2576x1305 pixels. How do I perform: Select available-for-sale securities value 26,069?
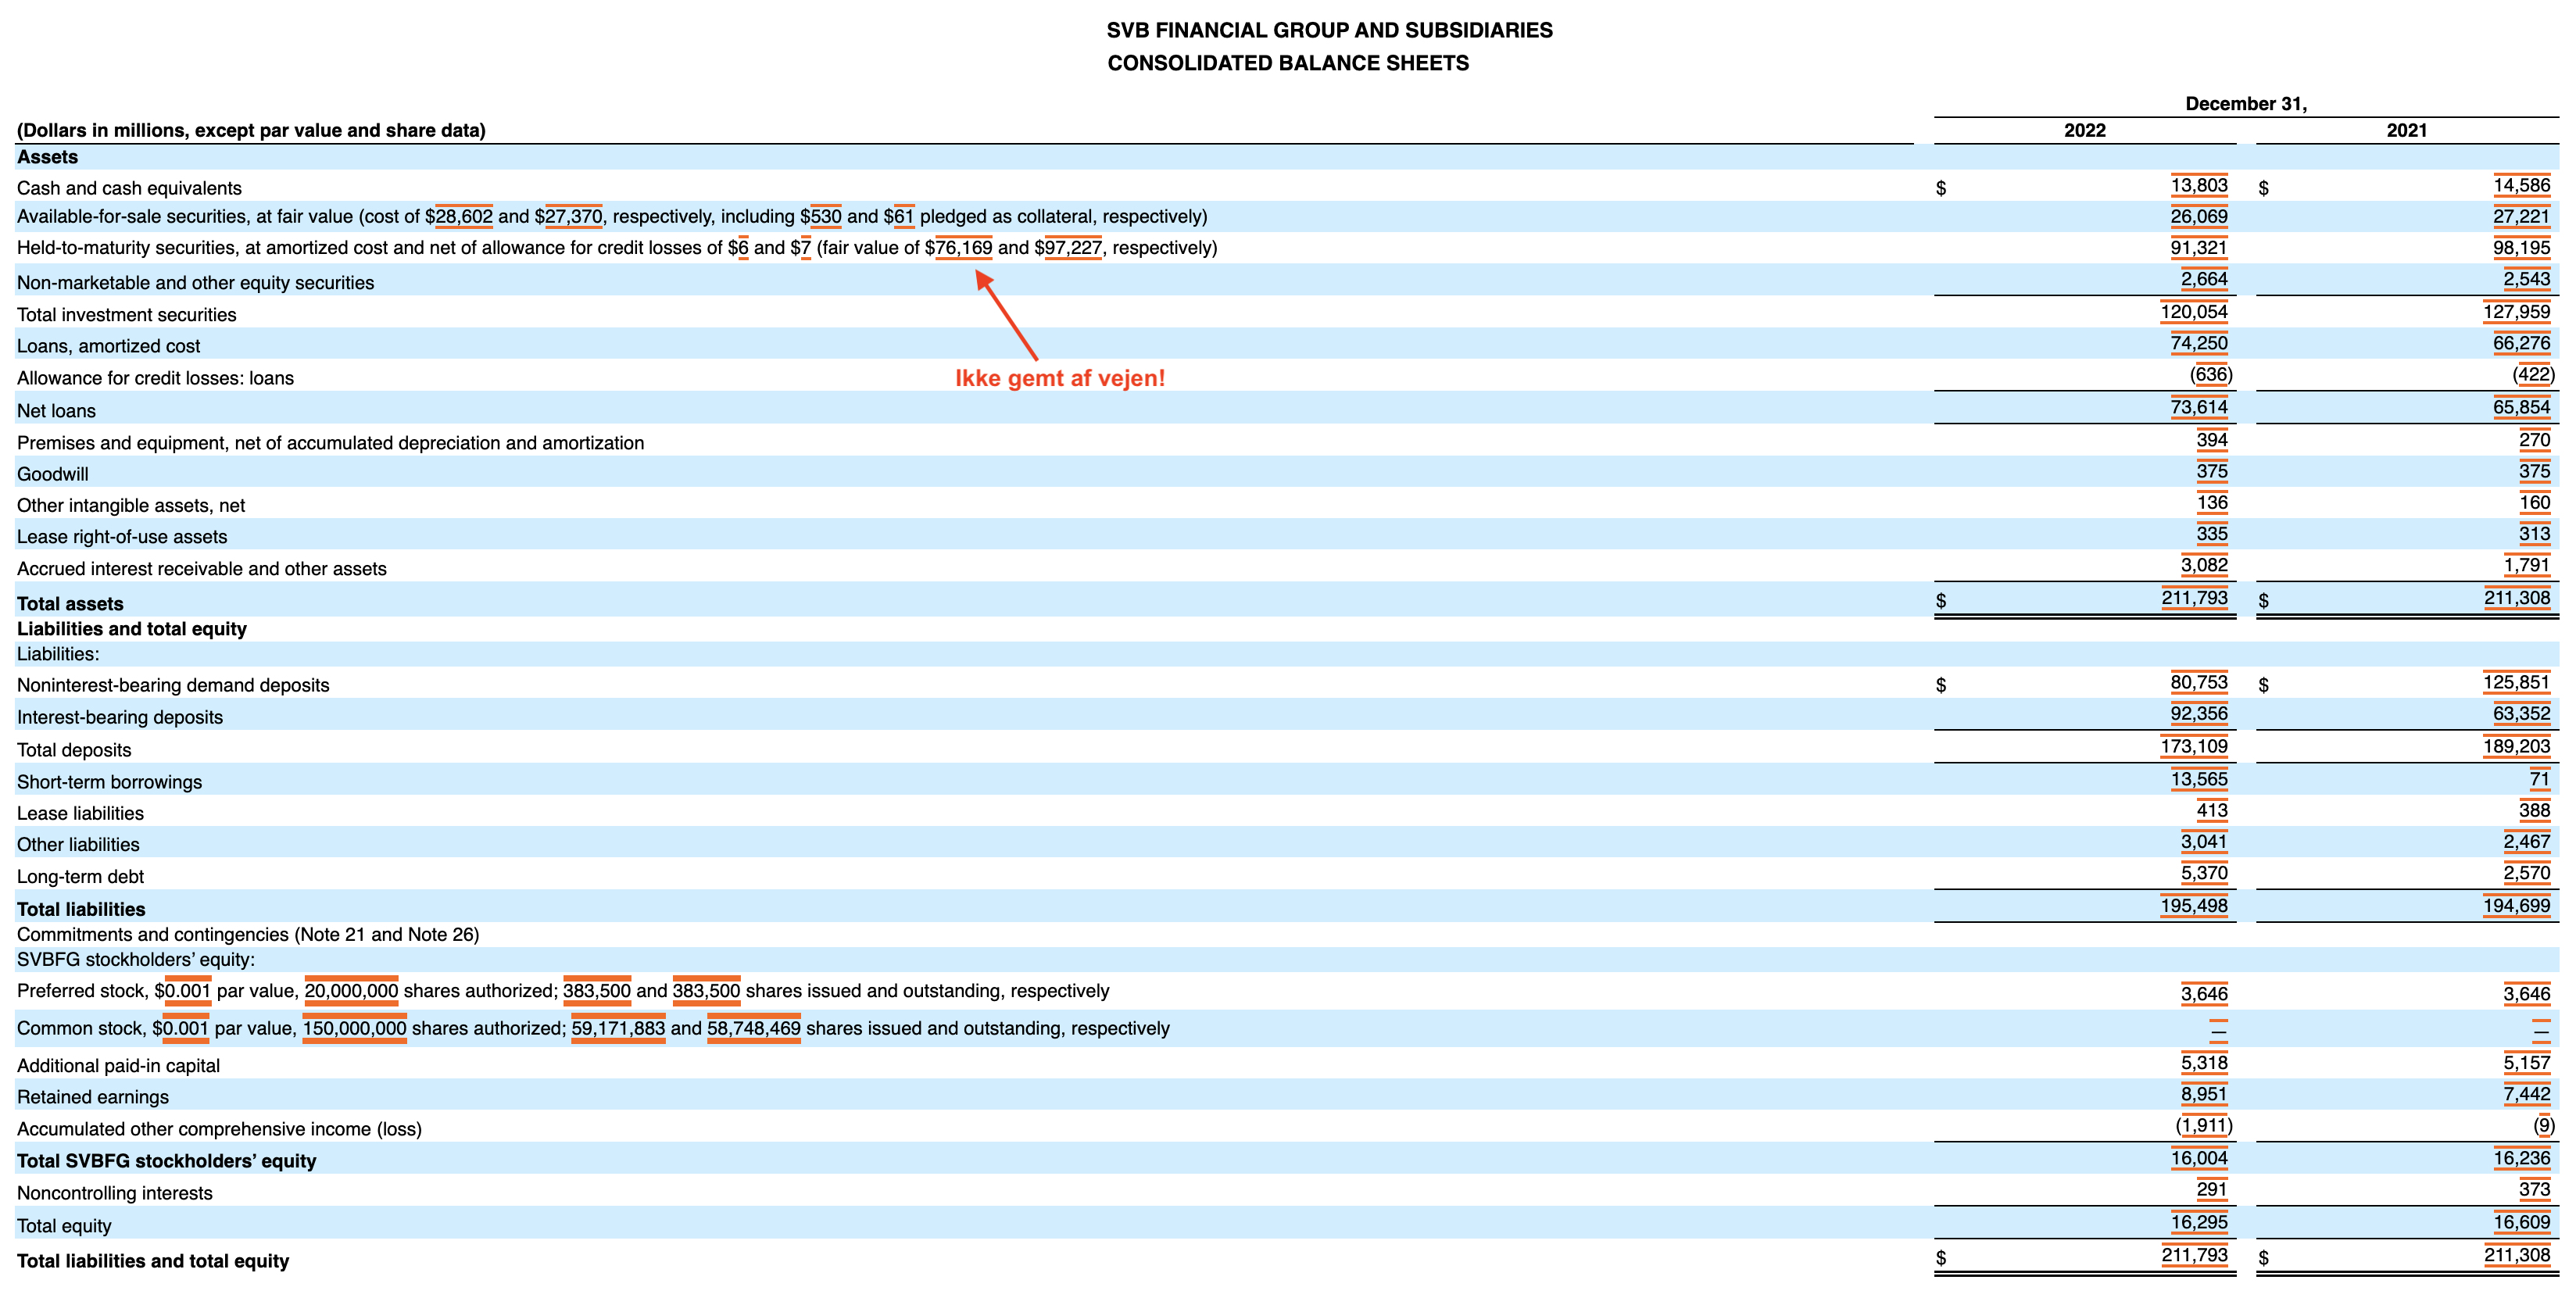point(2199,217)
